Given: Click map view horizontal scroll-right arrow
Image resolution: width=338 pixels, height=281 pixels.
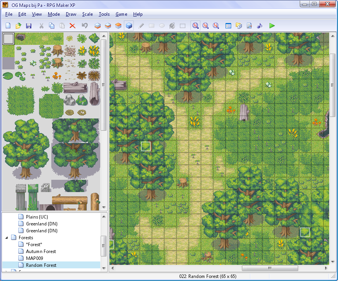Looking at the screenshot, I should [326, 268].
